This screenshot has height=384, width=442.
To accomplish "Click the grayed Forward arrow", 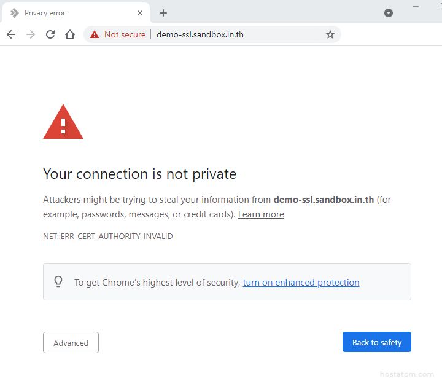I will click(31, 34).
